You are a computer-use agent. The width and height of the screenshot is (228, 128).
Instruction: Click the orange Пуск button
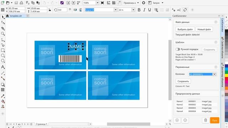click(x=214, y=120)
